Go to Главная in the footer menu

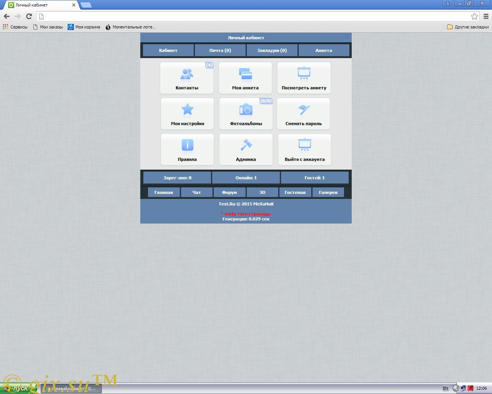(164, 192)
